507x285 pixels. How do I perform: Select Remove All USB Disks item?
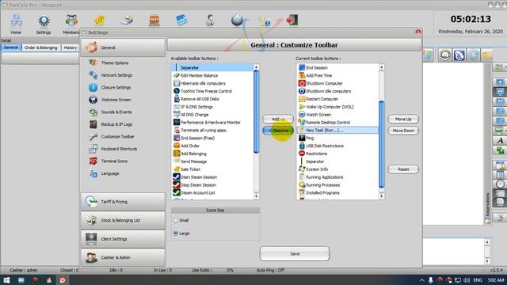pos(213,99)
